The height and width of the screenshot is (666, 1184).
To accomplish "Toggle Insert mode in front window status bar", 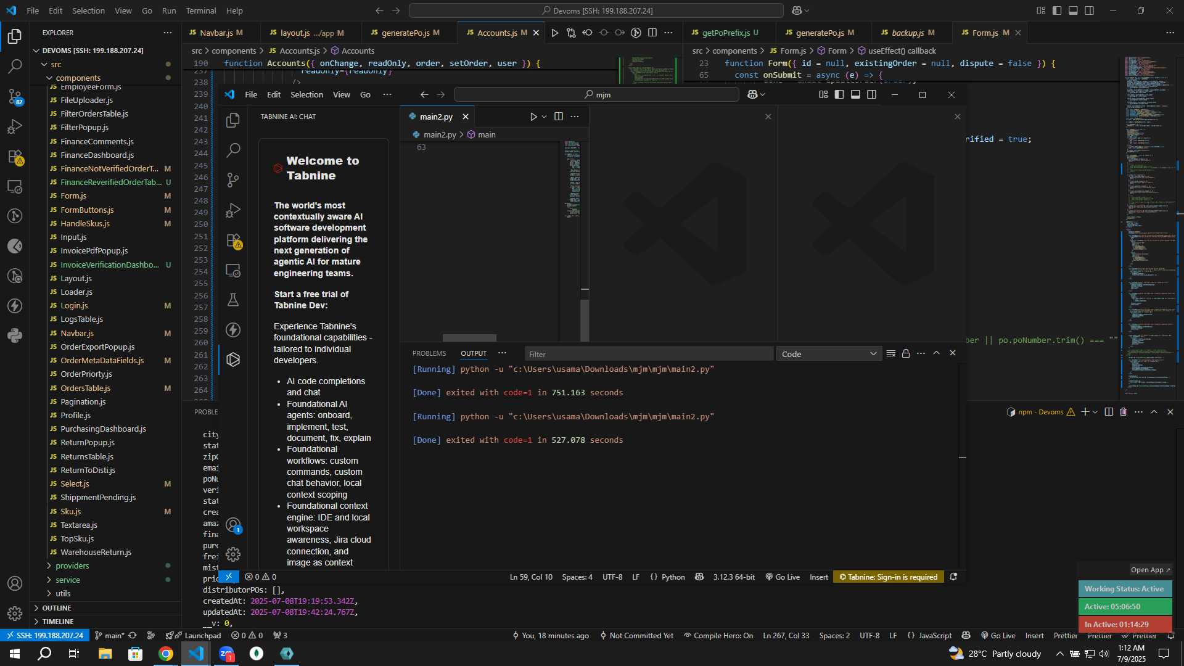I will coord(819,577).
